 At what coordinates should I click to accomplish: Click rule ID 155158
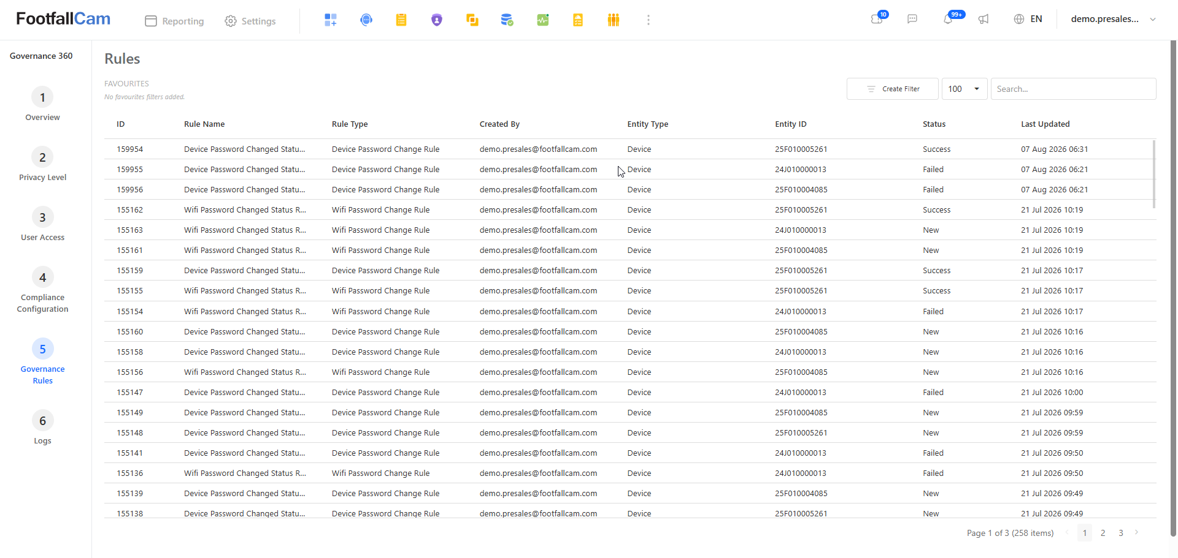[130, 352]
